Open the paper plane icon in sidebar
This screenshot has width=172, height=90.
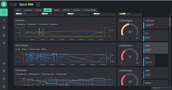[x=4, y=43]
